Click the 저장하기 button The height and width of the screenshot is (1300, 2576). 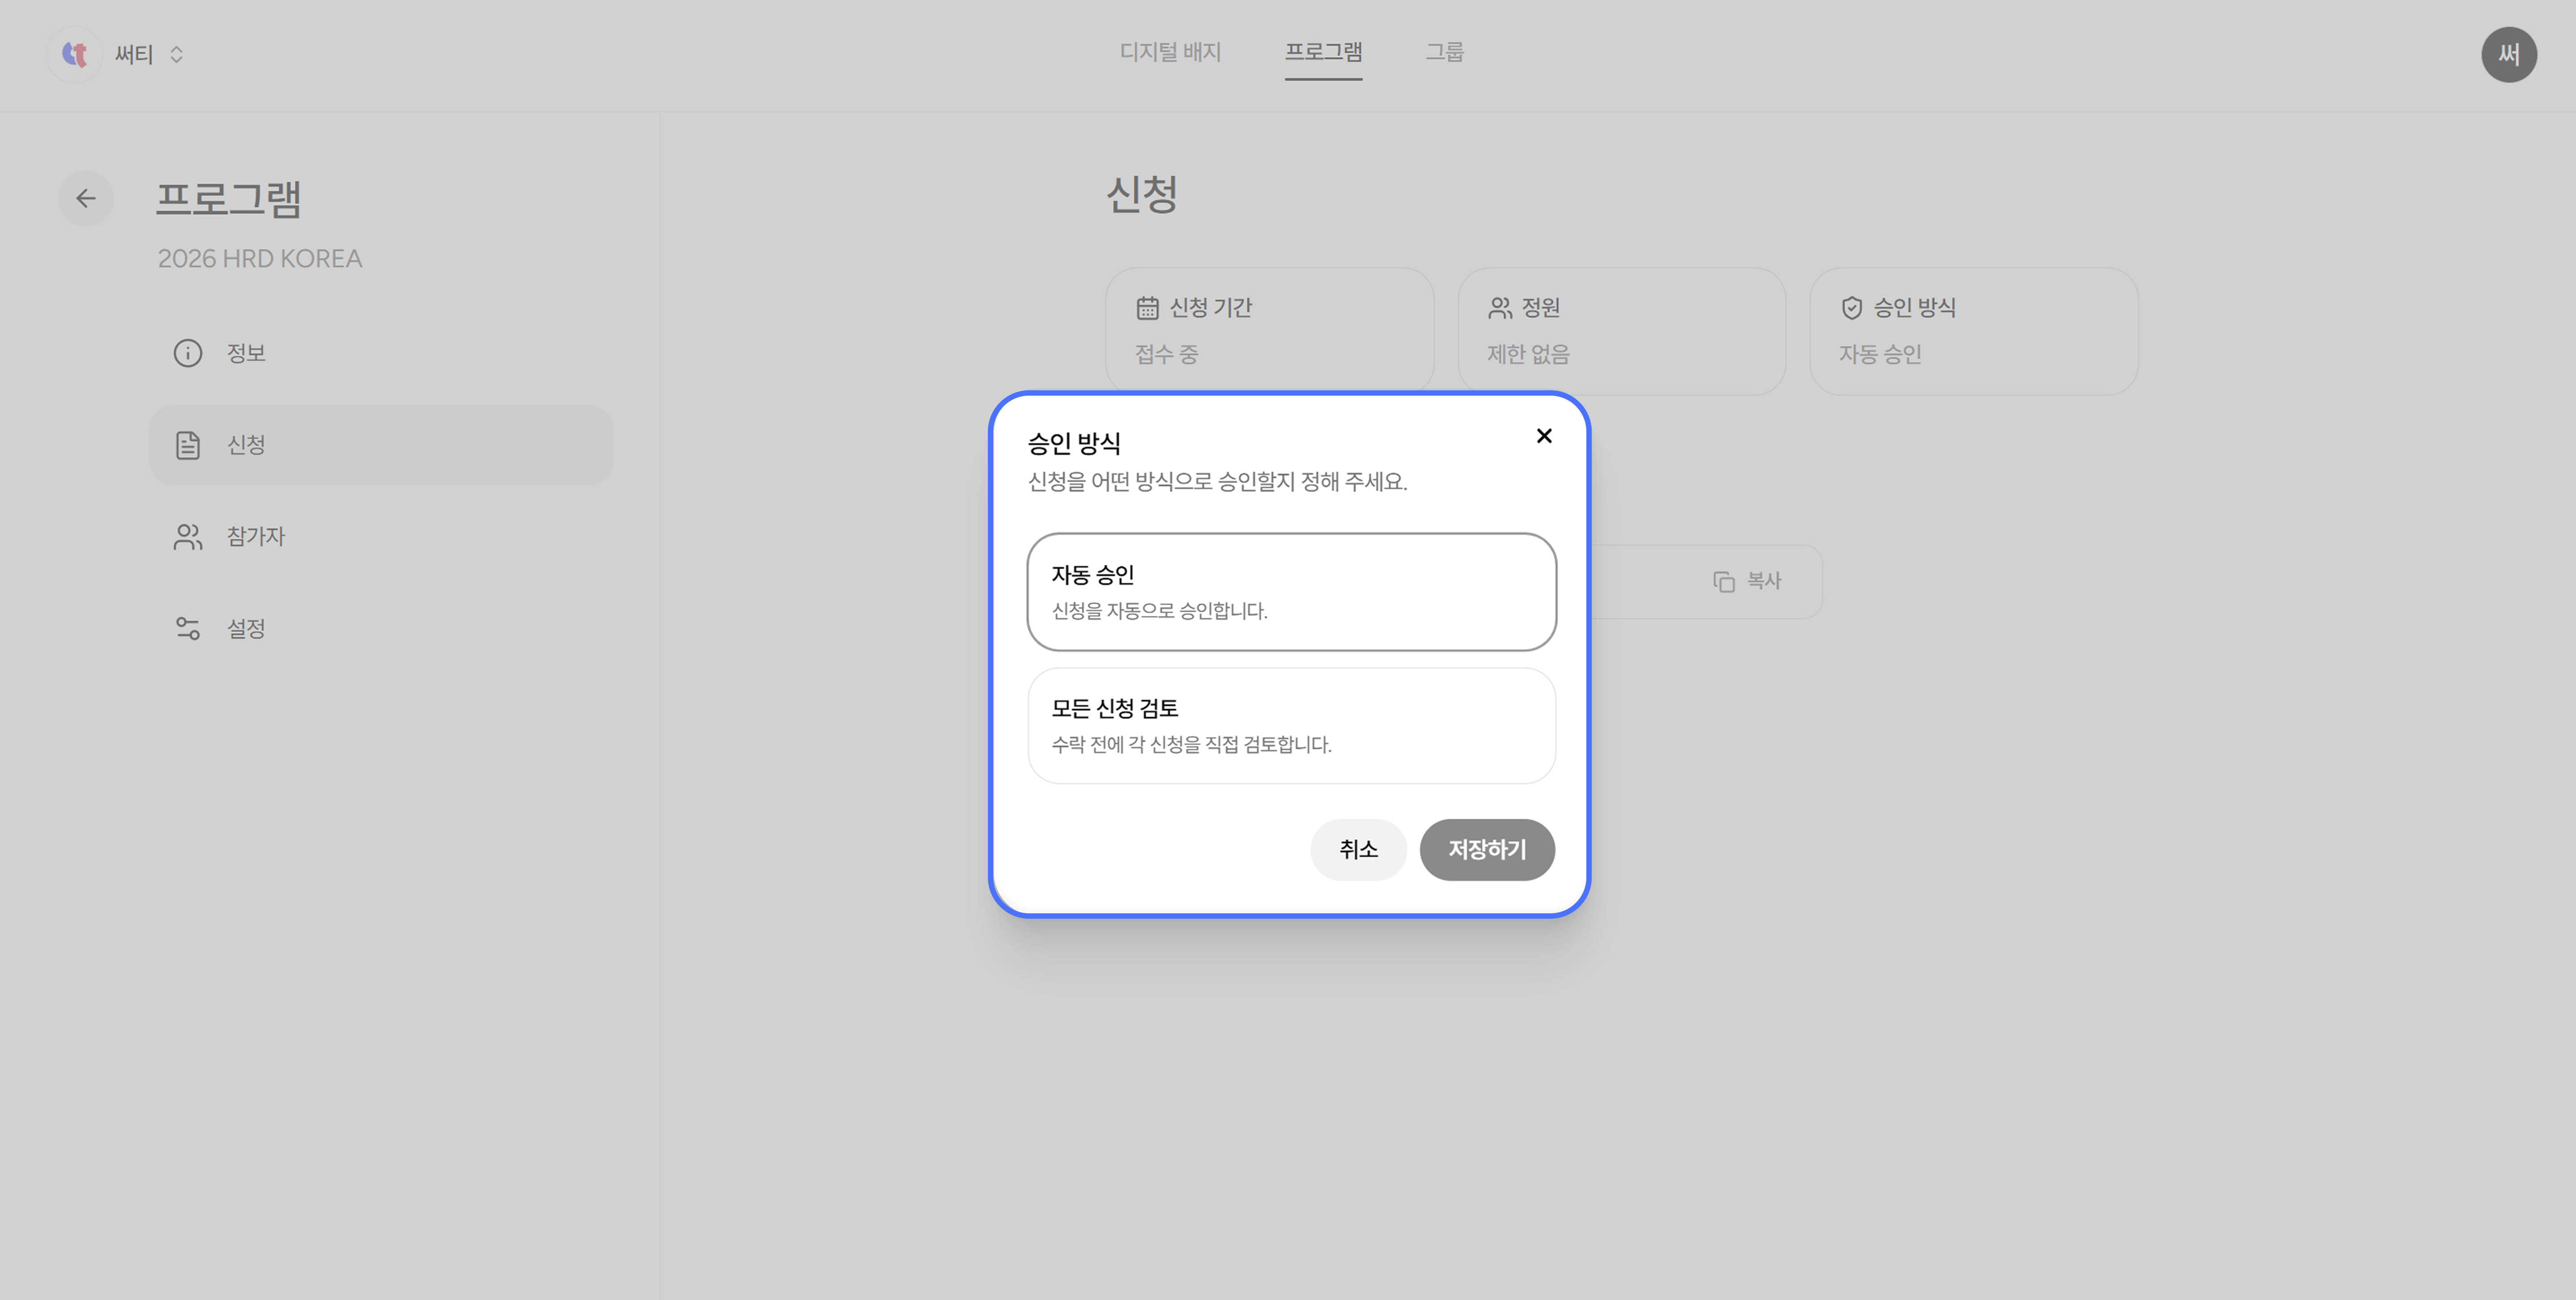tap(1487, 850)
